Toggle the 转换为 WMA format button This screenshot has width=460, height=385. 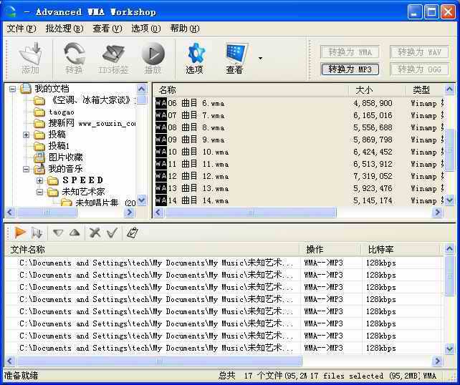350,52
